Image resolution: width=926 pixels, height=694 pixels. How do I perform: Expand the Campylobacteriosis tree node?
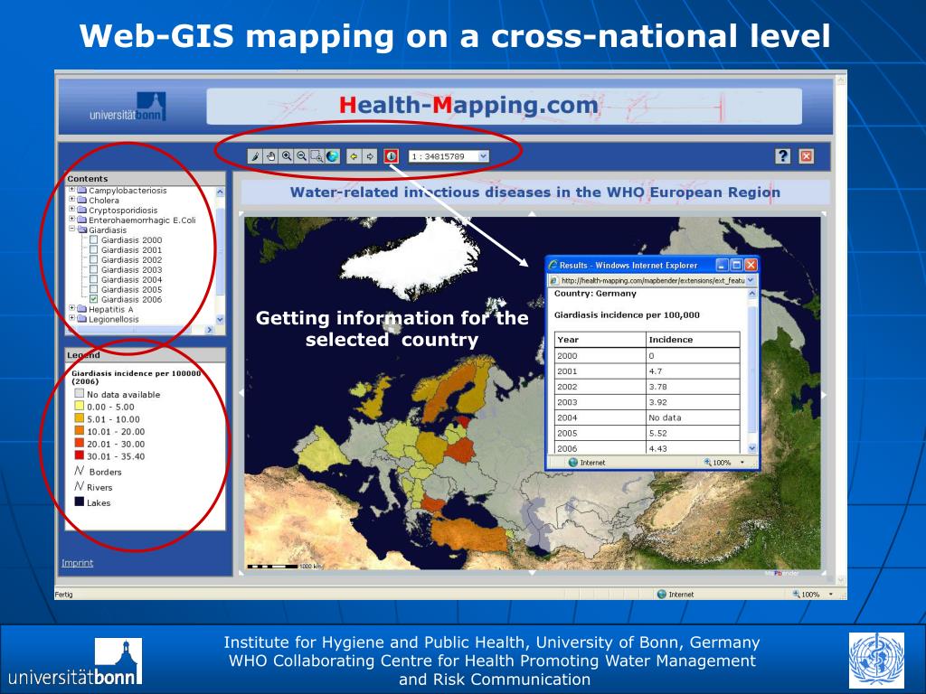coord(72,190)
